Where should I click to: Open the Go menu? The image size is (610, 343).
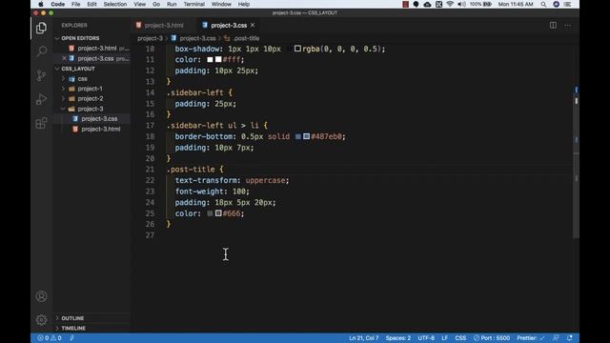click(x=156, y=4)
